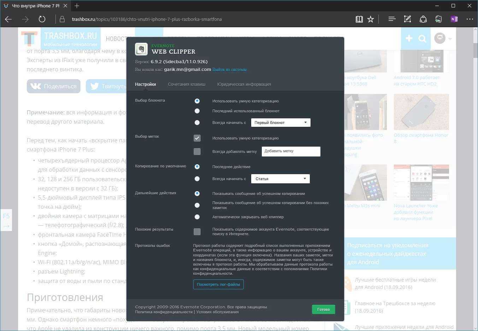This screenshot has width=478, height=331.
Task: Click 'Выйти из системы' logout link
Action: coord(229,70)
